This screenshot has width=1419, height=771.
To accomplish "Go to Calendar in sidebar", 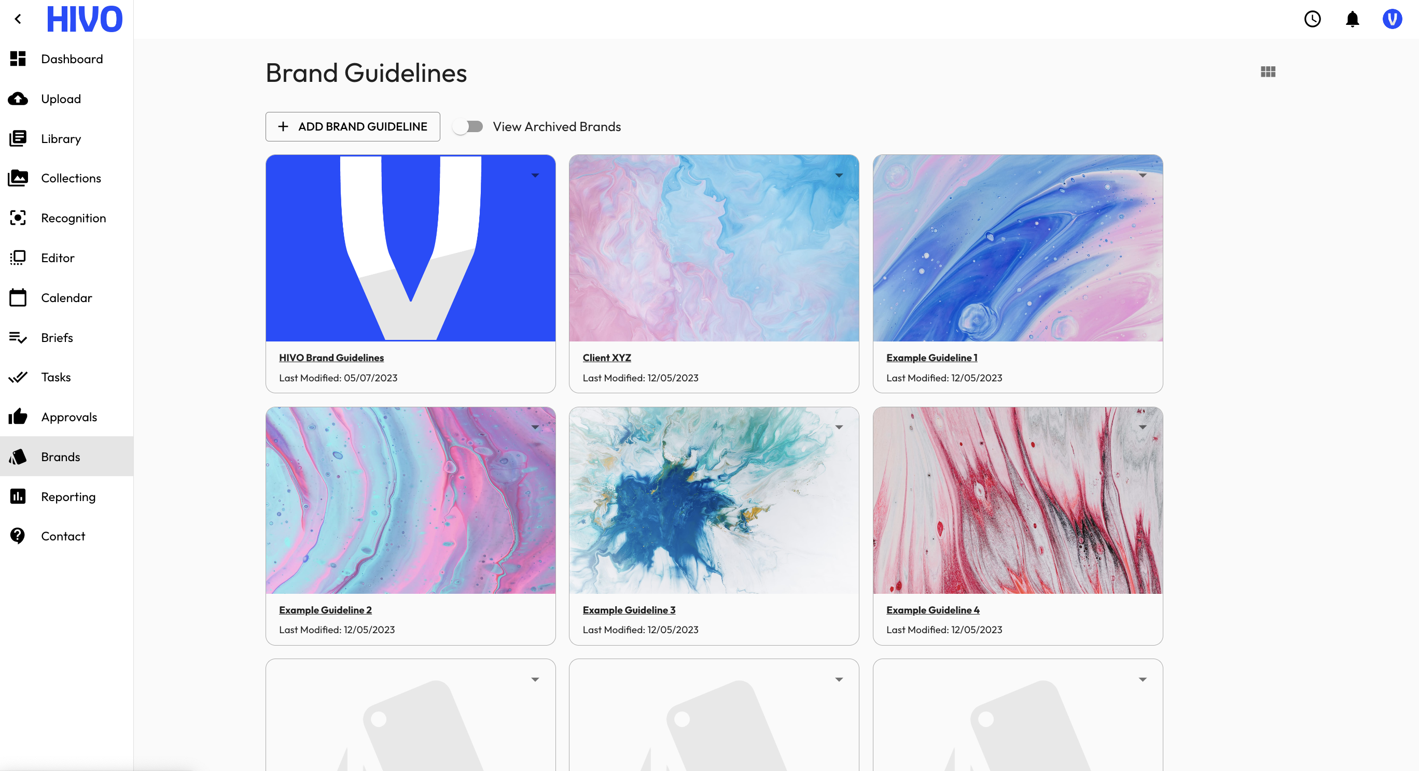I will 67,298.
